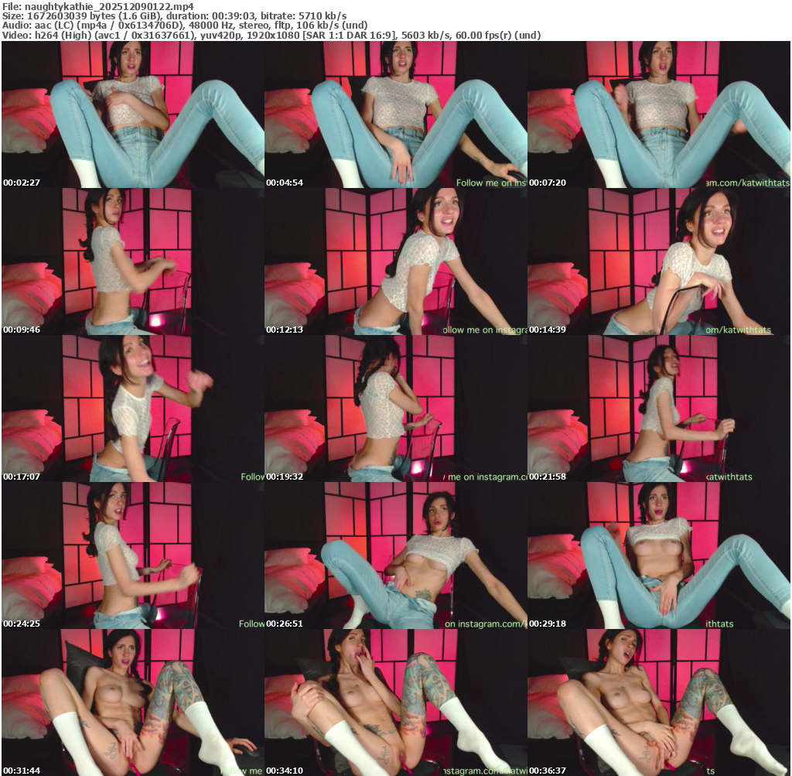Click the file name line at top
This screenshot has width=792, height=776.
[x=98, y=6]
